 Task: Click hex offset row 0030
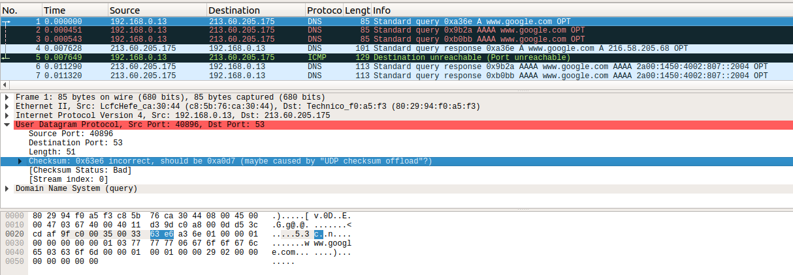[x=14, y=243]
